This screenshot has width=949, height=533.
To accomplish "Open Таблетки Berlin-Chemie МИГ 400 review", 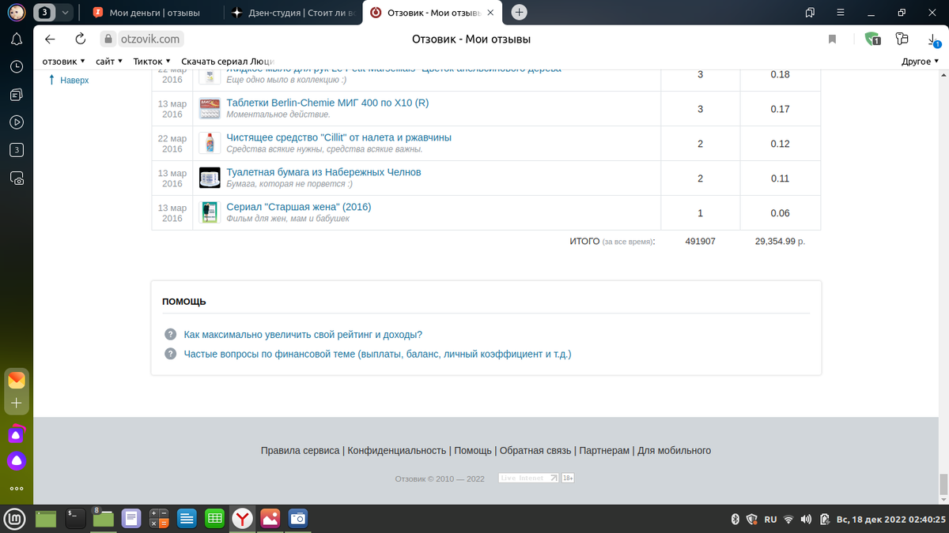I will (x=327, y=103).
